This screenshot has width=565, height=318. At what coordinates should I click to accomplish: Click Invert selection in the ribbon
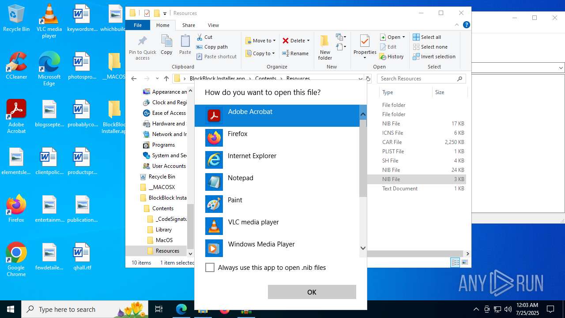coord(434,57)
